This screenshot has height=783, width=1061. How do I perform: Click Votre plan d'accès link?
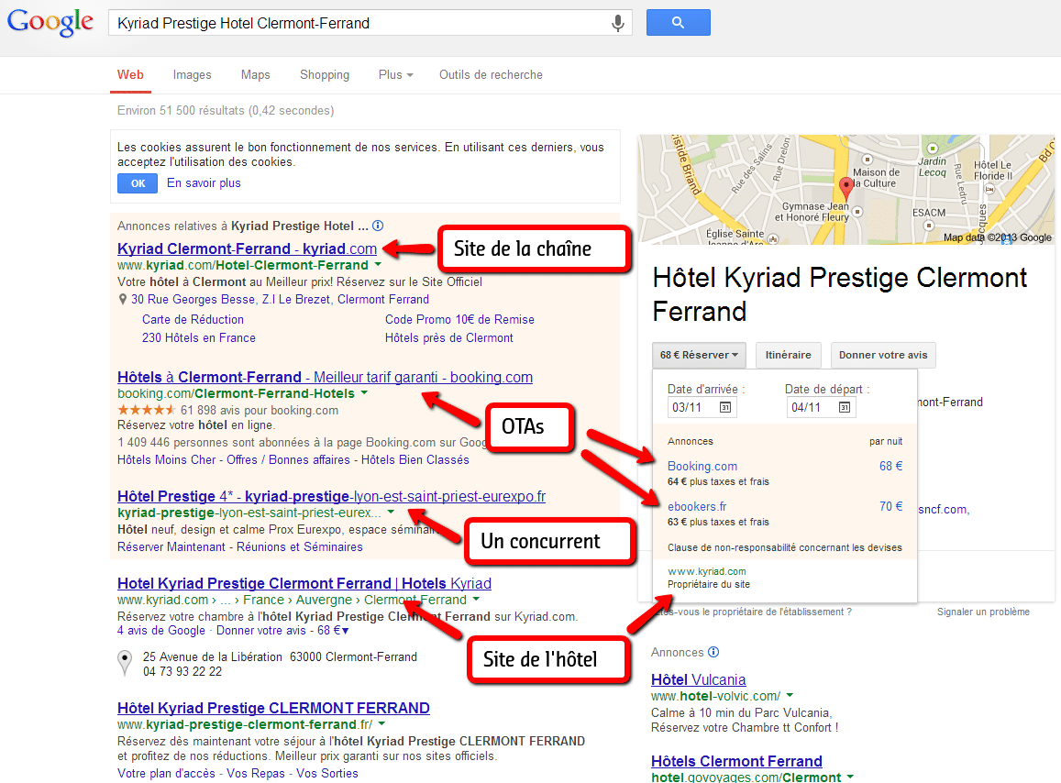click(x=167, y=773)
